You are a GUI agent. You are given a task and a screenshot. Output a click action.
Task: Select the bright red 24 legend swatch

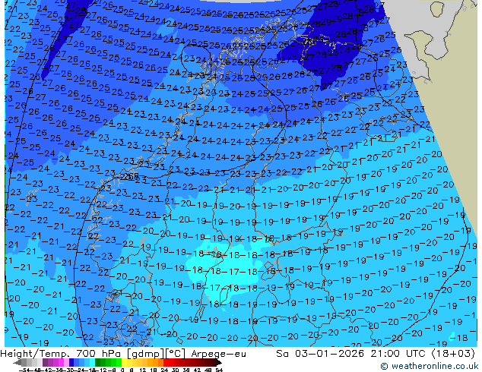click(x=166, y=363)
